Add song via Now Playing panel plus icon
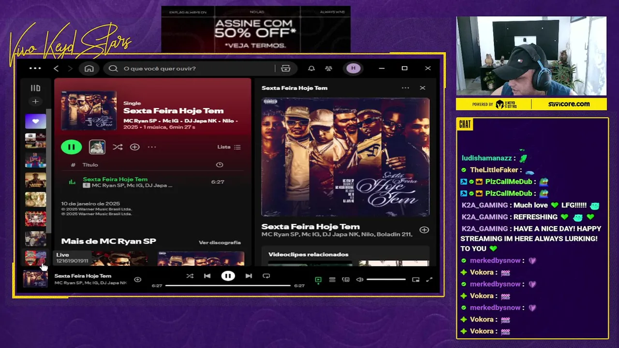The width and height of the screenshot is (619, 348). (424, 230)
